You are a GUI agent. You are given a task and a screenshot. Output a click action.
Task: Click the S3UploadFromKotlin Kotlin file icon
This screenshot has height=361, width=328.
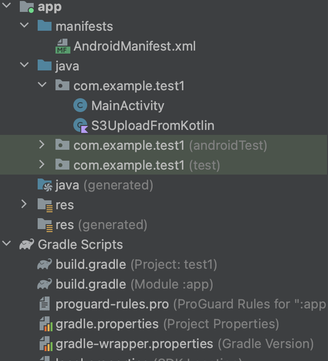point(80,125)
